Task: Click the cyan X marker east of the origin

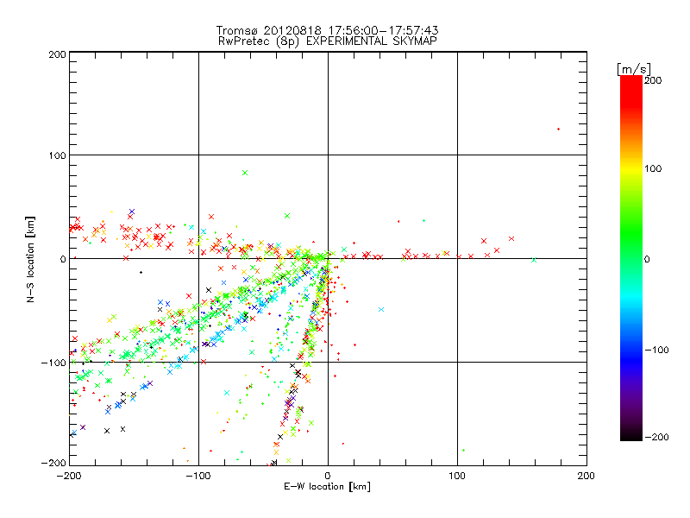Action: tap(381, 310)
